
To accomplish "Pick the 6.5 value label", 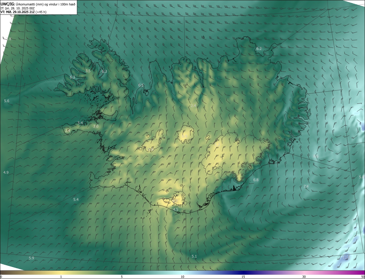I will tap(141, 85).
